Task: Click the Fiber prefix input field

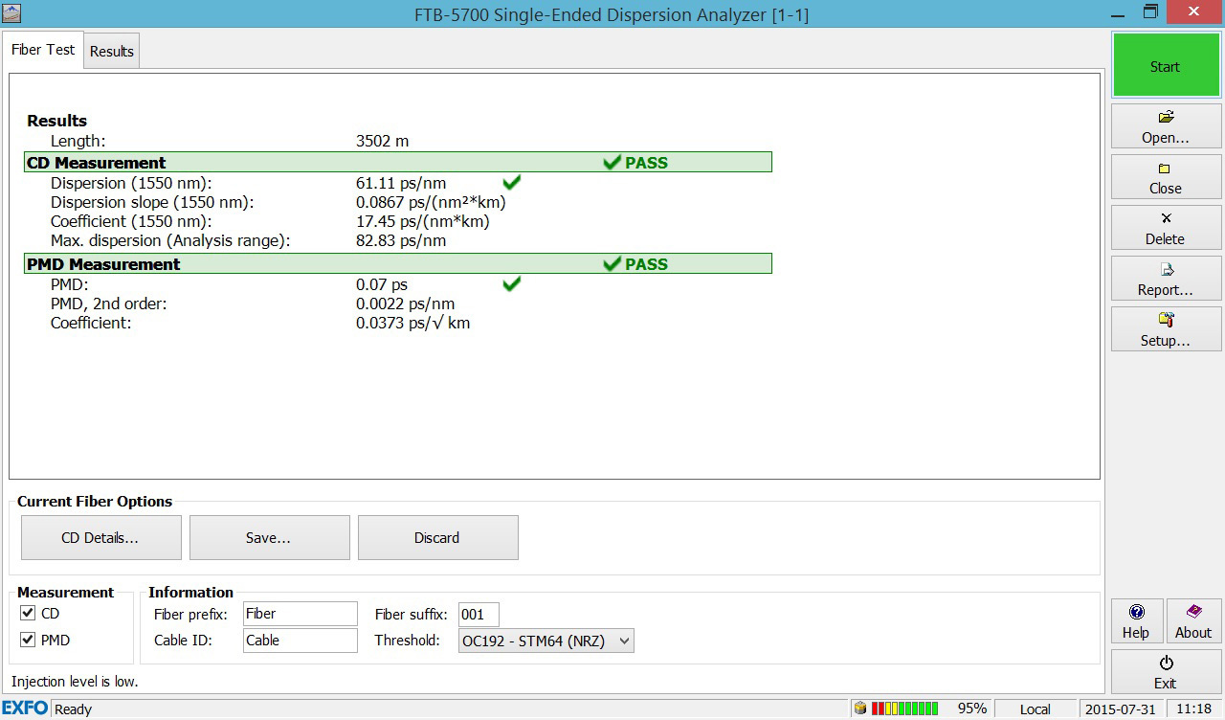Action: click(300, 614)
